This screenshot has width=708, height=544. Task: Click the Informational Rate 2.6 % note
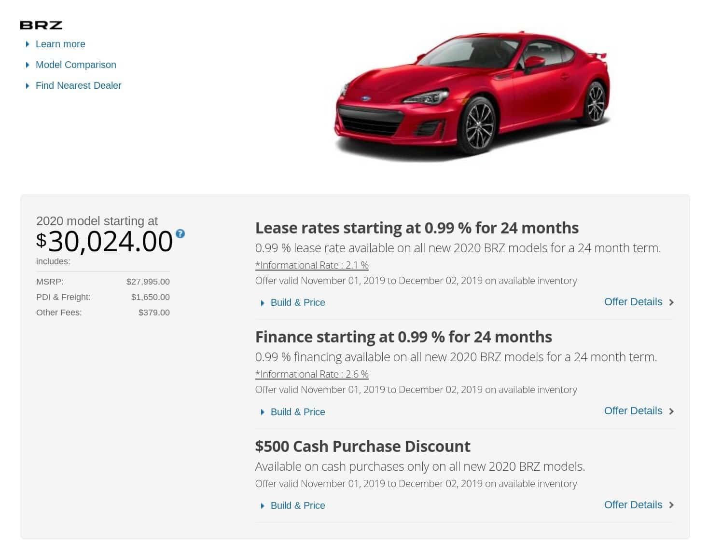pos(312,374)
